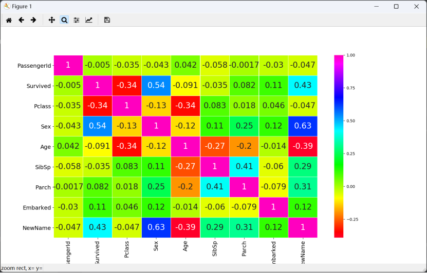
Task: Click the -0.13 cell in Pclass row
Action: [x=156, y=106]
